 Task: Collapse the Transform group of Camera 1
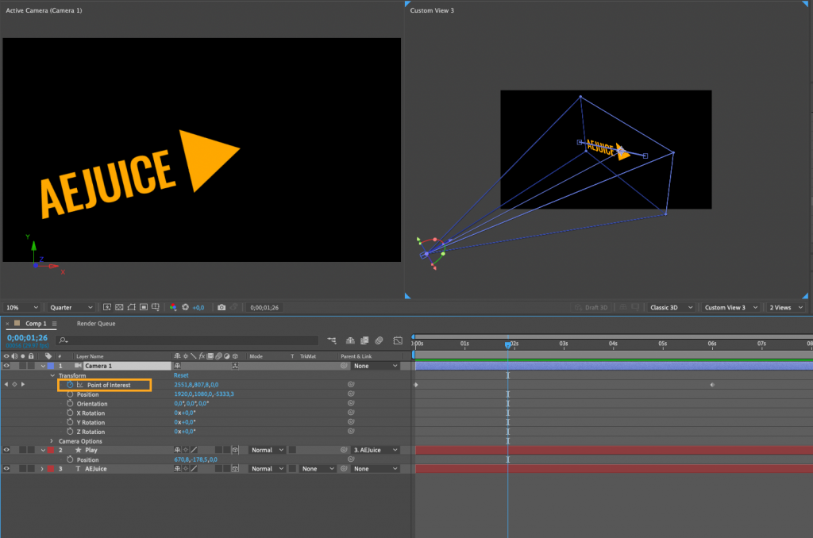(x=52, y=375)
